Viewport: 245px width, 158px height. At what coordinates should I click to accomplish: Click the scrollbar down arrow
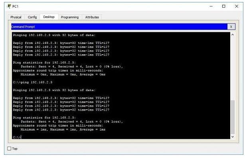pyautogui.click(x=232, y=137)
